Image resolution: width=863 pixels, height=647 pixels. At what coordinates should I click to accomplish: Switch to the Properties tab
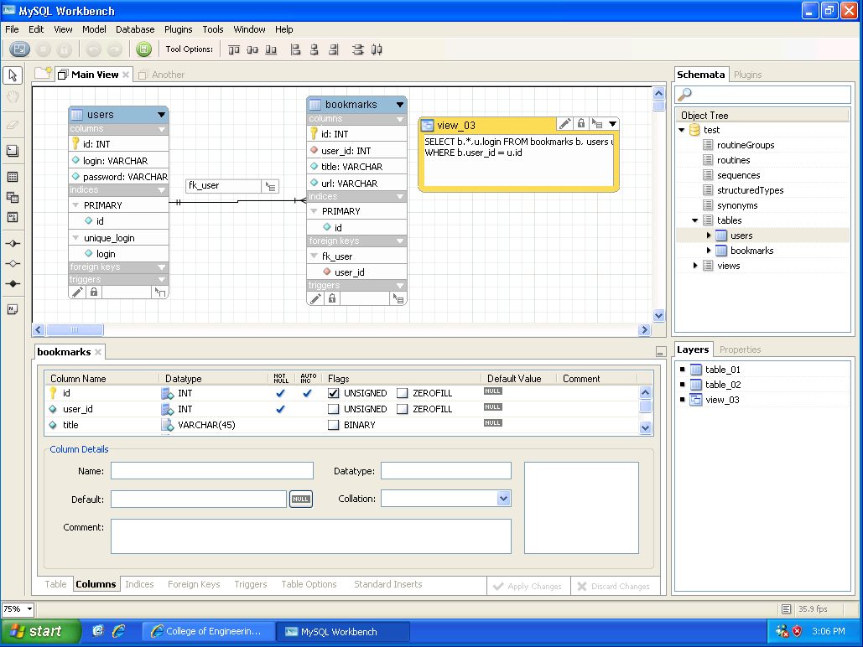coord(740,349)
